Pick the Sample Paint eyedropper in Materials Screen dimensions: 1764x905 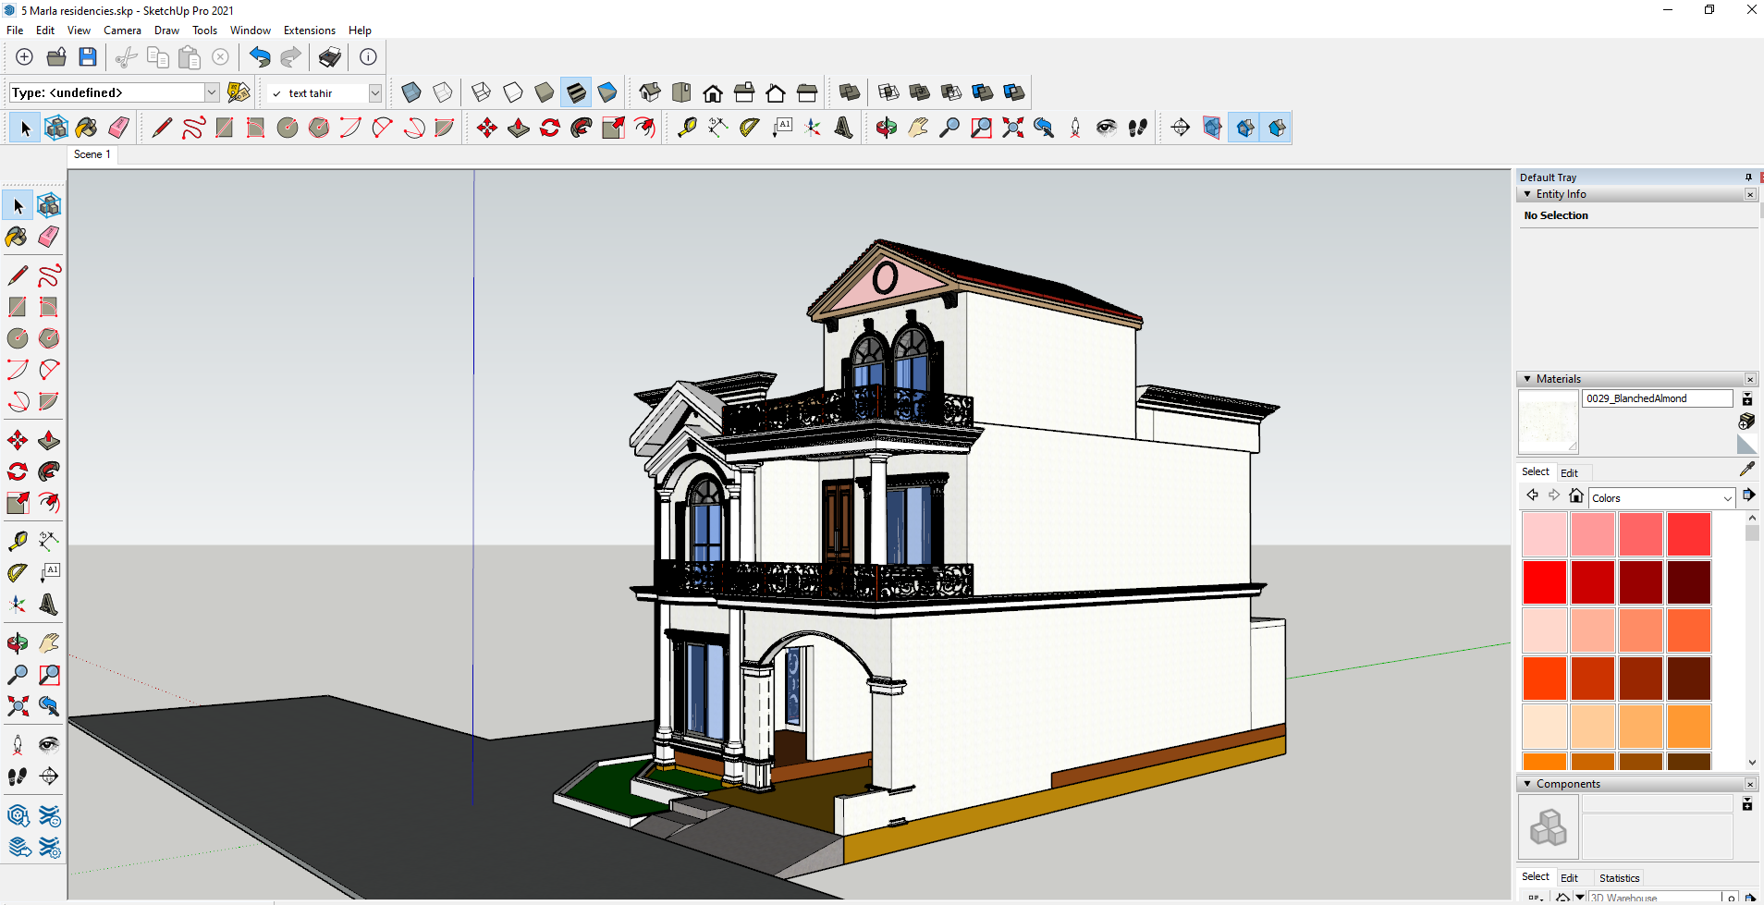(1746, 471)
